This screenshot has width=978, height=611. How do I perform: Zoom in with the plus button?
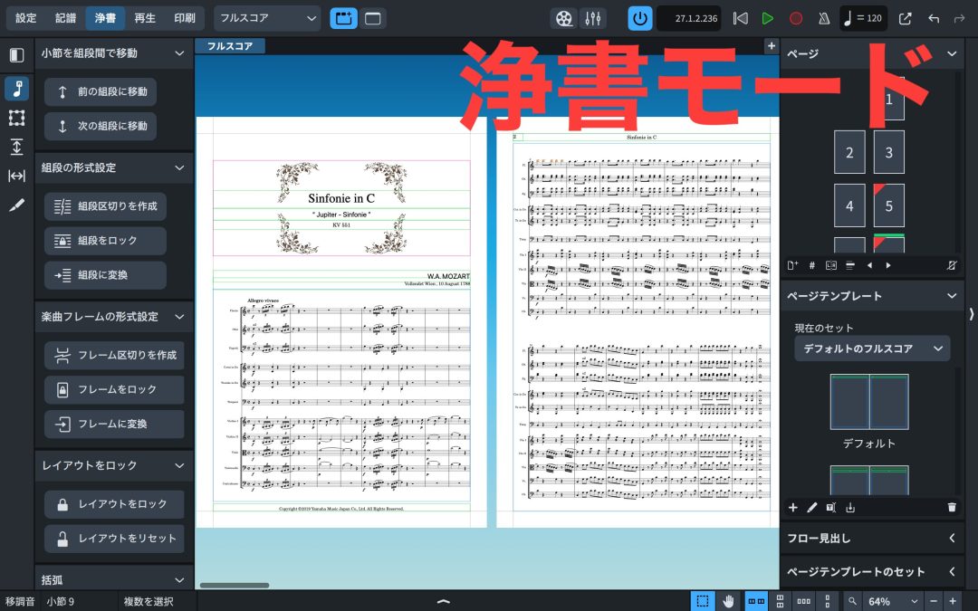(x=953, y=602)
